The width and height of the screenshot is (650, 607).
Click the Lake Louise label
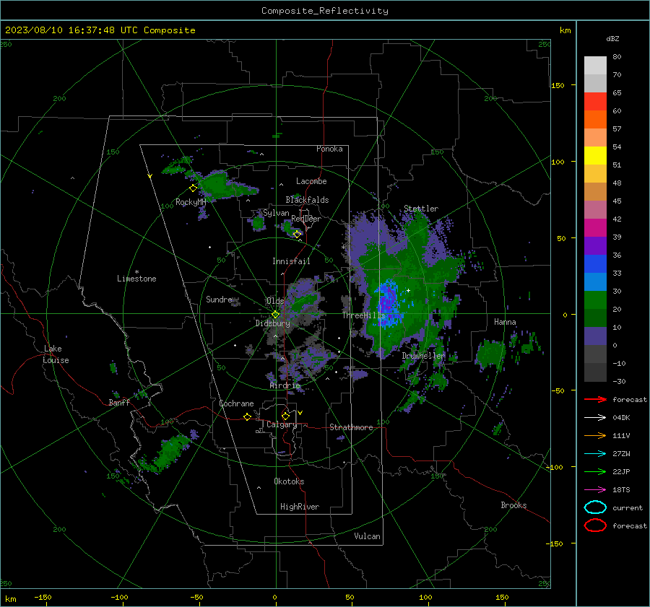56,354
